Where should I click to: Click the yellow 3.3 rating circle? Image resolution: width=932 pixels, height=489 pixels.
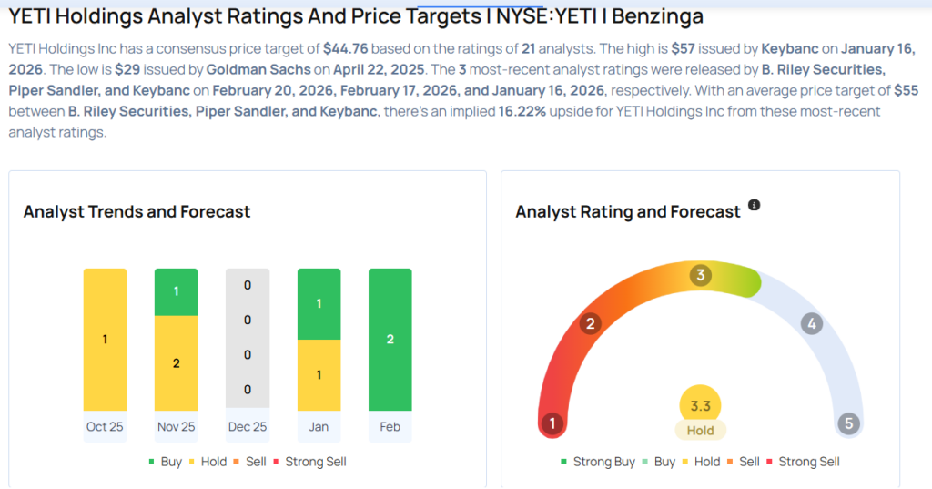[x=700, y=405]
